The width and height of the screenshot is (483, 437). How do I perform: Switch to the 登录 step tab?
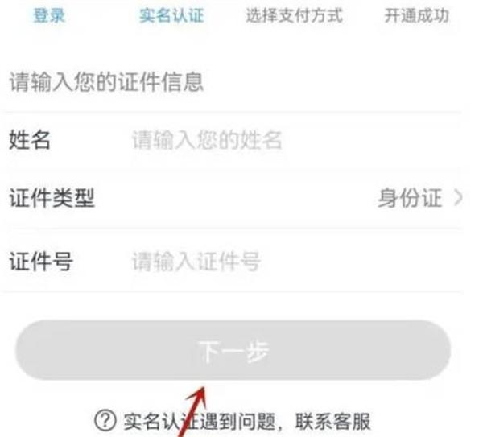tap(49, 15)
